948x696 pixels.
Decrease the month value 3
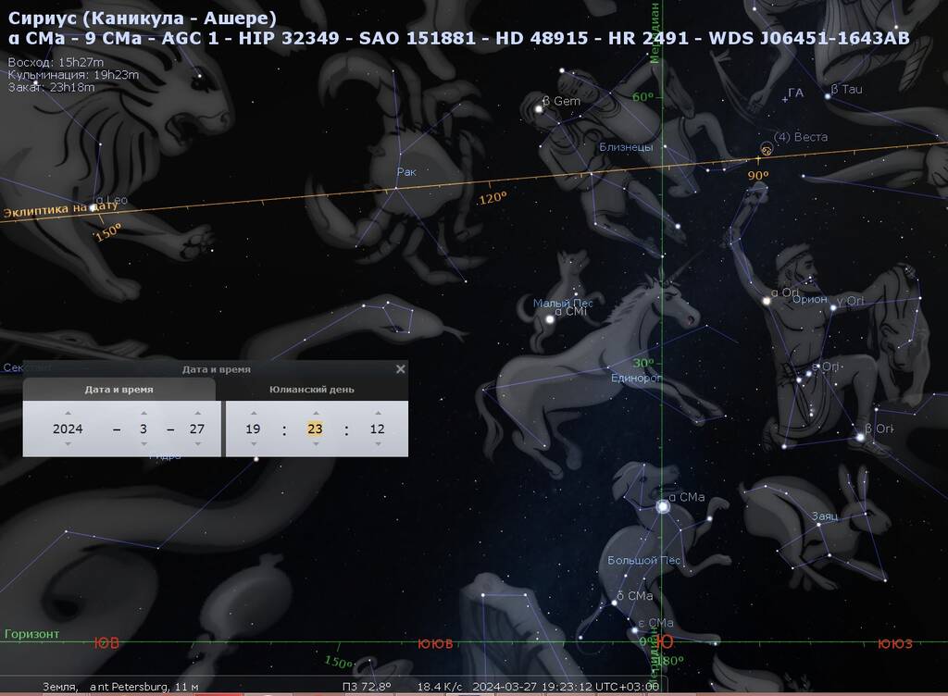[x=143, y=444]
